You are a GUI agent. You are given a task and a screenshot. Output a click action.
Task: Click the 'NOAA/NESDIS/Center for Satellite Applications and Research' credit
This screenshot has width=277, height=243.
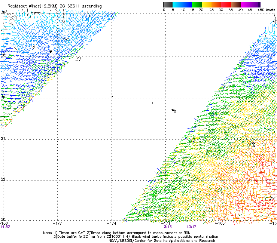pyautogui.click(x=162, y=241)
